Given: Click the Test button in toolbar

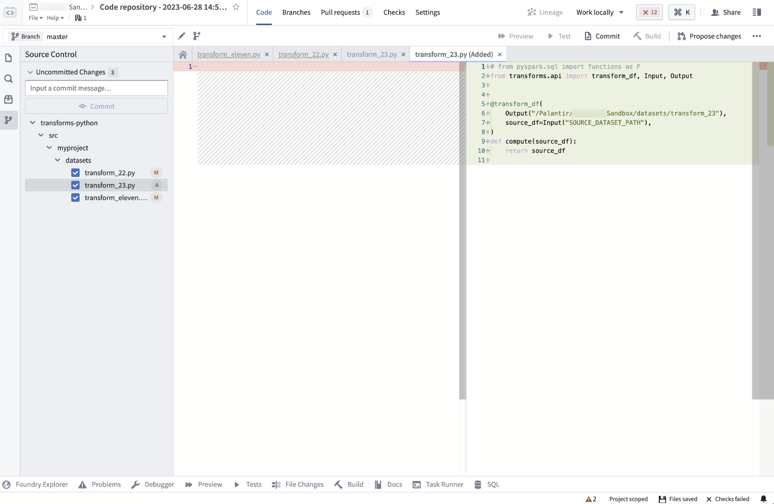Looking at the screenshot, I should click(559, 36).
